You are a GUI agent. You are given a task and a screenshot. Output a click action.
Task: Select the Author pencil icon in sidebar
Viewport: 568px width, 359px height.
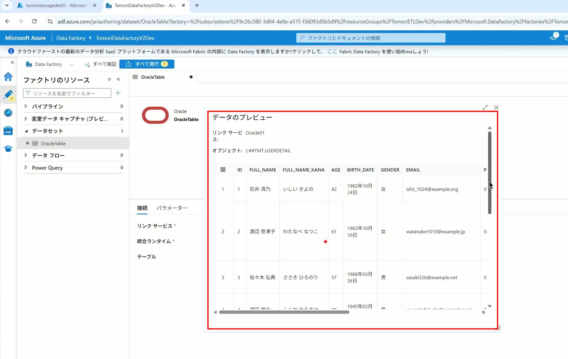[x=8, y=95]
